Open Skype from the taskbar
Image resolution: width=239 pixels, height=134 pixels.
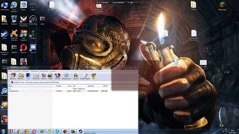tap(57, 131)
